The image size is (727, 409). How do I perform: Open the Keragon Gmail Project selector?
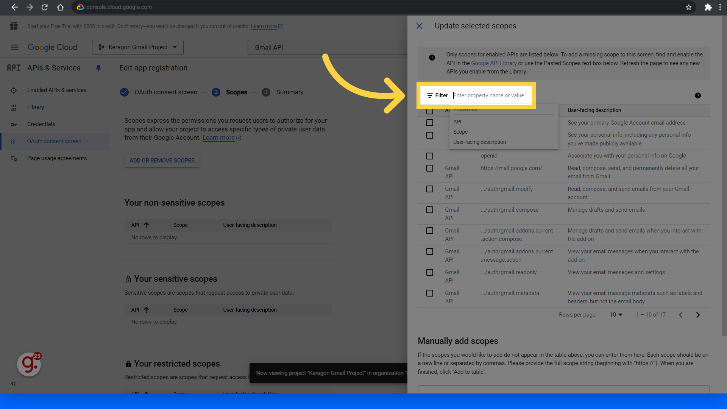pos(138,47)
